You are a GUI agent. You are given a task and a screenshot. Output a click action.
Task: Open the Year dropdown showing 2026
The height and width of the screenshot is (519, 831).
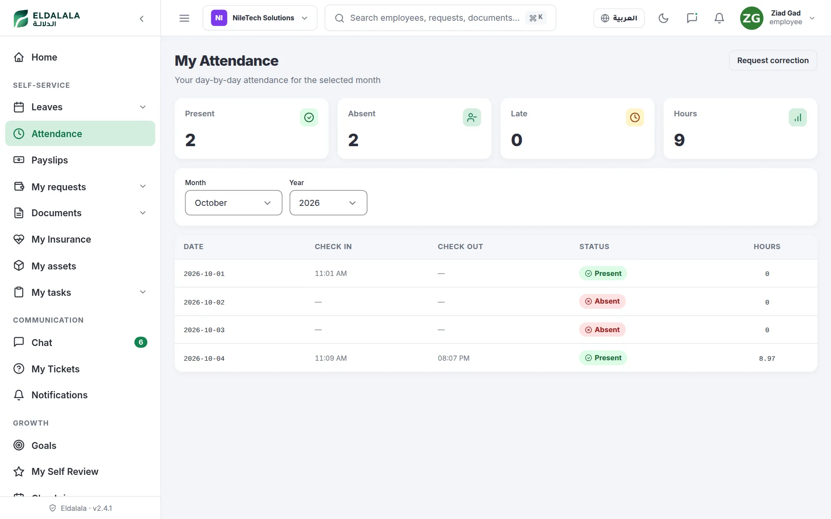pyautogui.click(x=328, y=203)
